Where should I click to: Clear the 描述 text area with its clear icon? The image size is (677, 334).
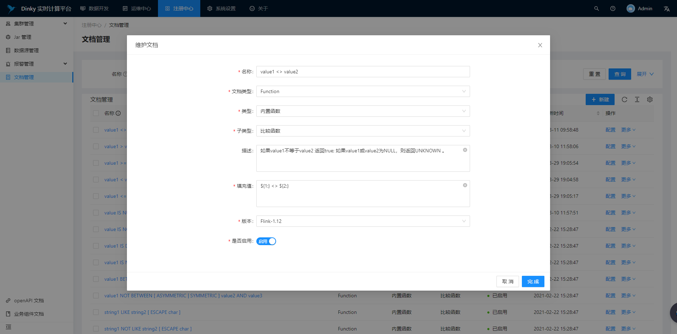point(465,150)
